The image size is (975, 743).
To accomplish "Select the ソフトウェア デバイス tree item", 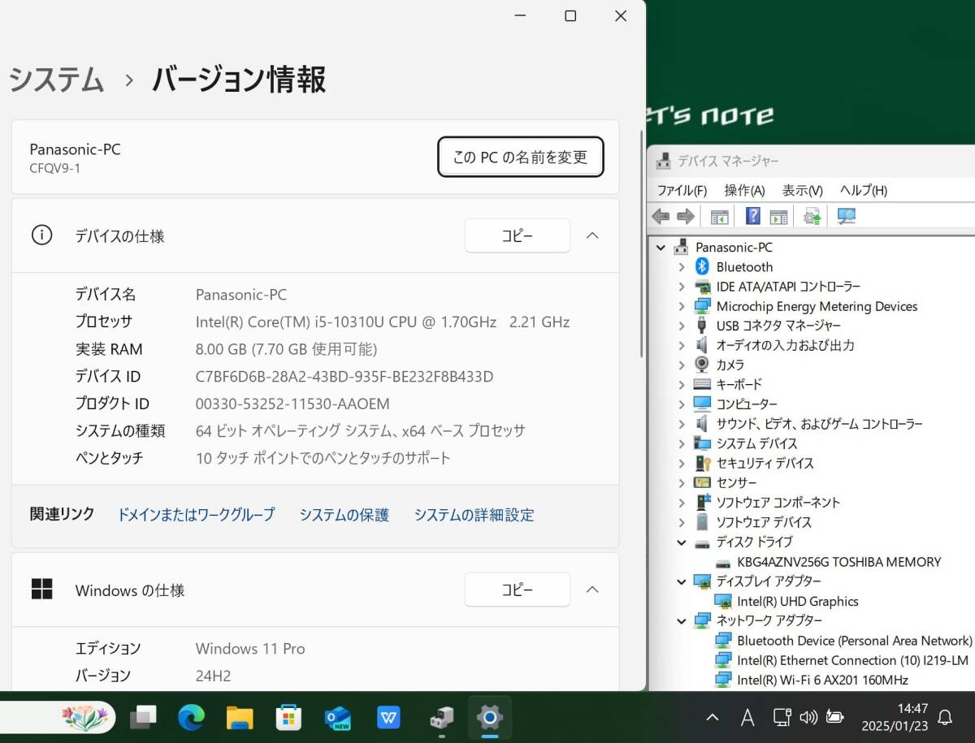I will tap(764, 522).
